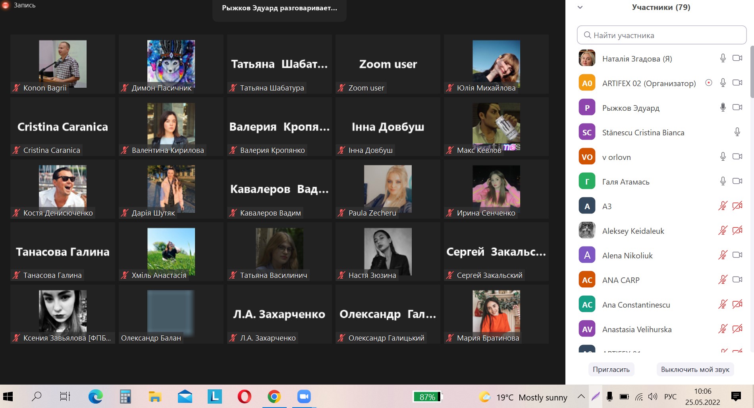Click the Пригласить button

pyautogui.click(x=611, y=370)
